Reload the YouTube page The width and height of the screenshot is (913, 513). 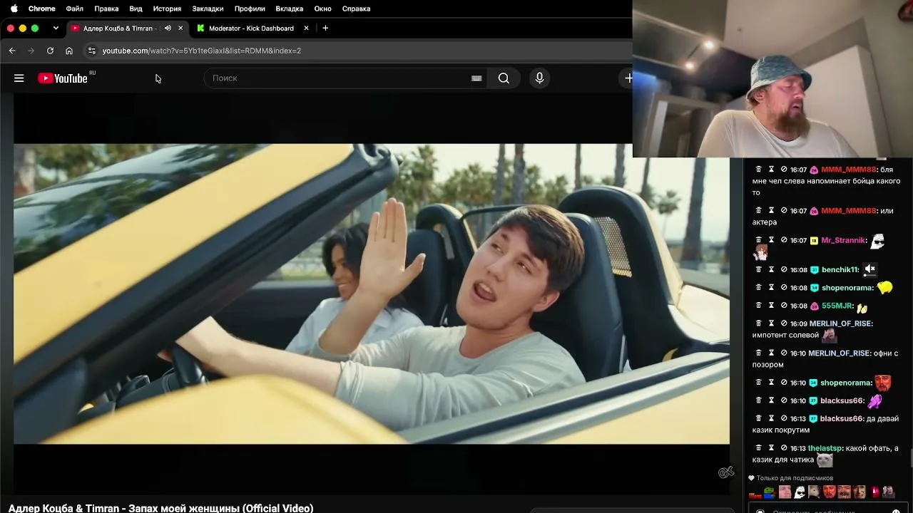point(50,51)
